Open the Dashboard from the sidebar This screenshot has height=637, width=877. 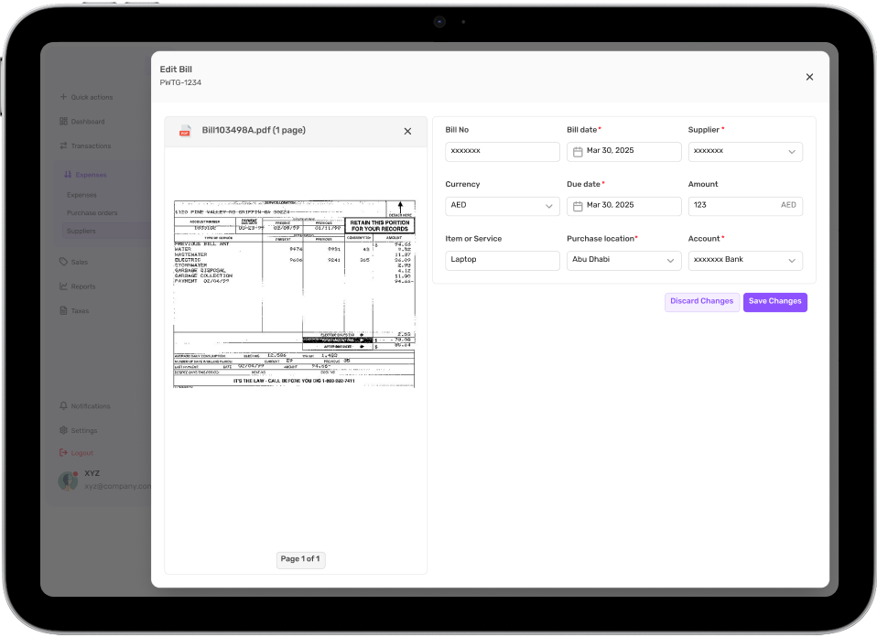pos(61,121)
